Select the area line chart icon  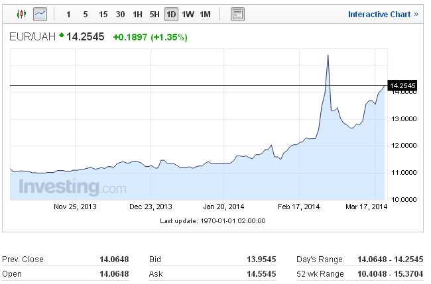pos(40,15)
